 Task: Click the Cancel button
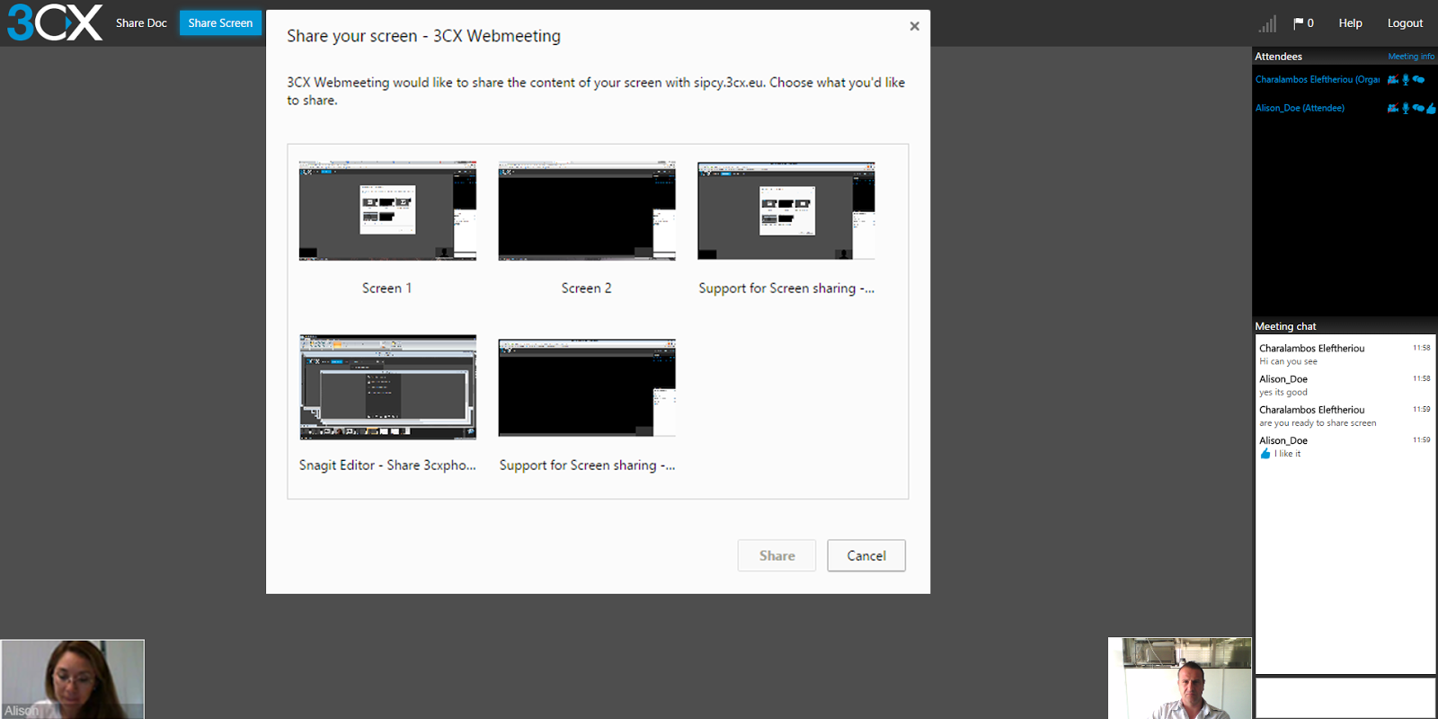click(866, 555)
